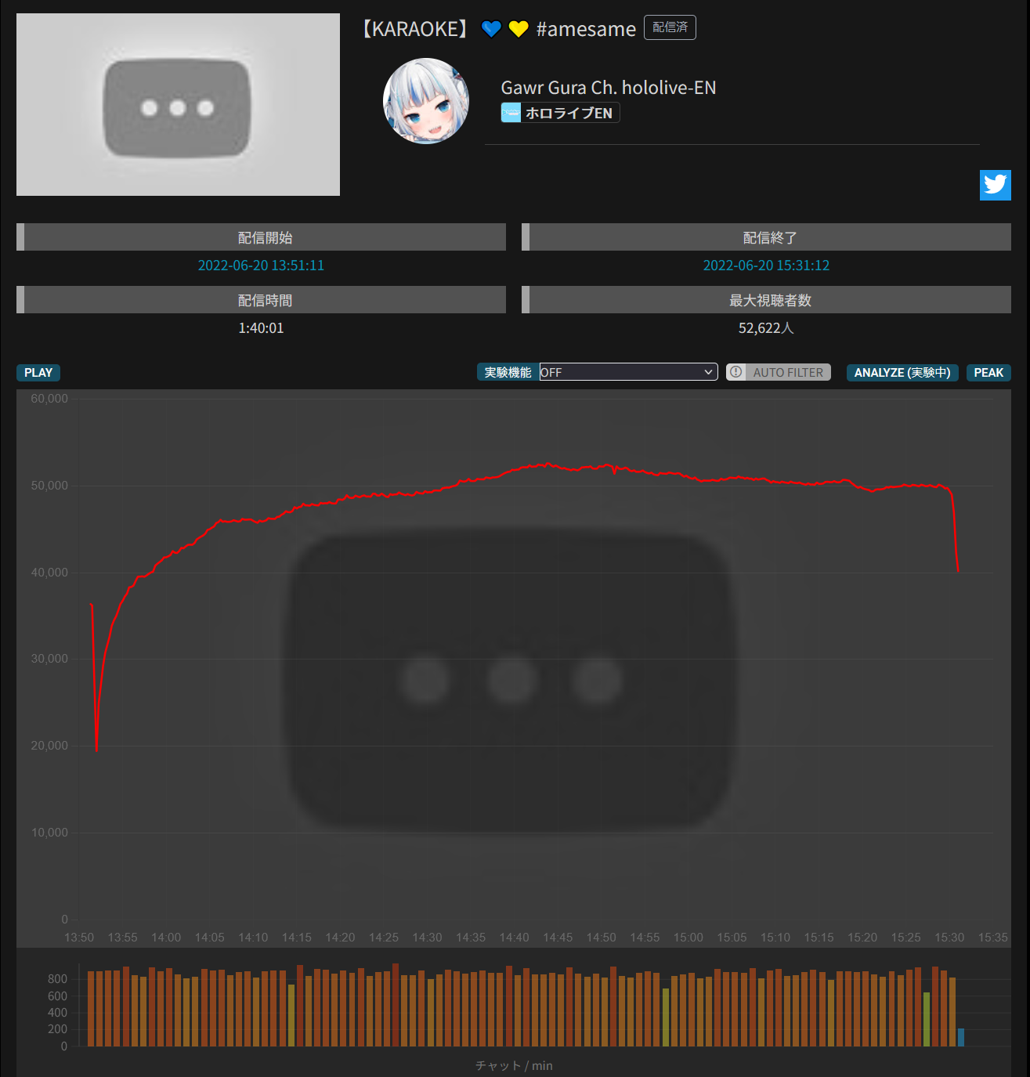Click the AUTO FILTER info icon
Screen dimensions: 1030x1077
tap(735, 372)
